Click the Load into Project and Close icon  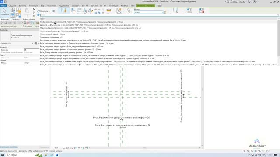click(x=202, y=10)
